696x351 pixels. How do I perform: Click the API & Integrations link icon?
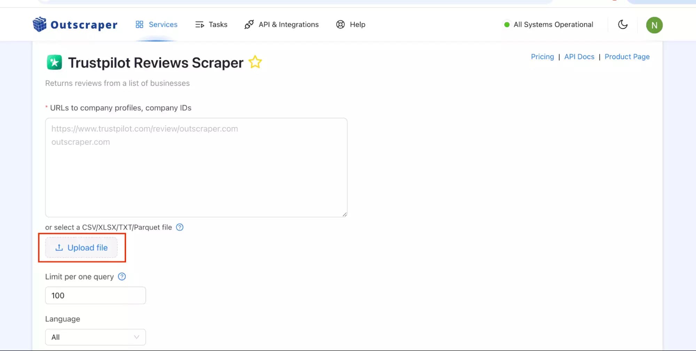[x=249, y=24]
